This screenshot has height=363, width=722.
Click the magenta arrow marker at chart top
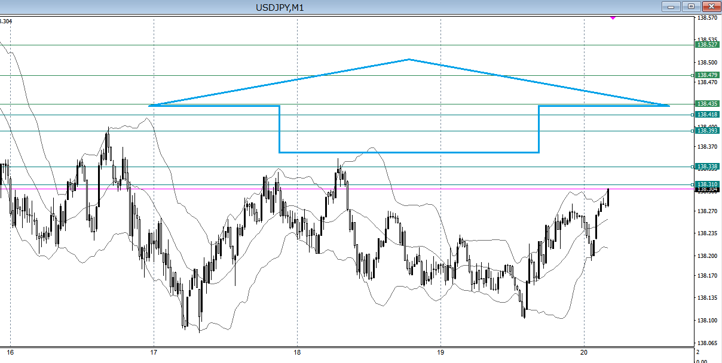[x=613, y=18]
